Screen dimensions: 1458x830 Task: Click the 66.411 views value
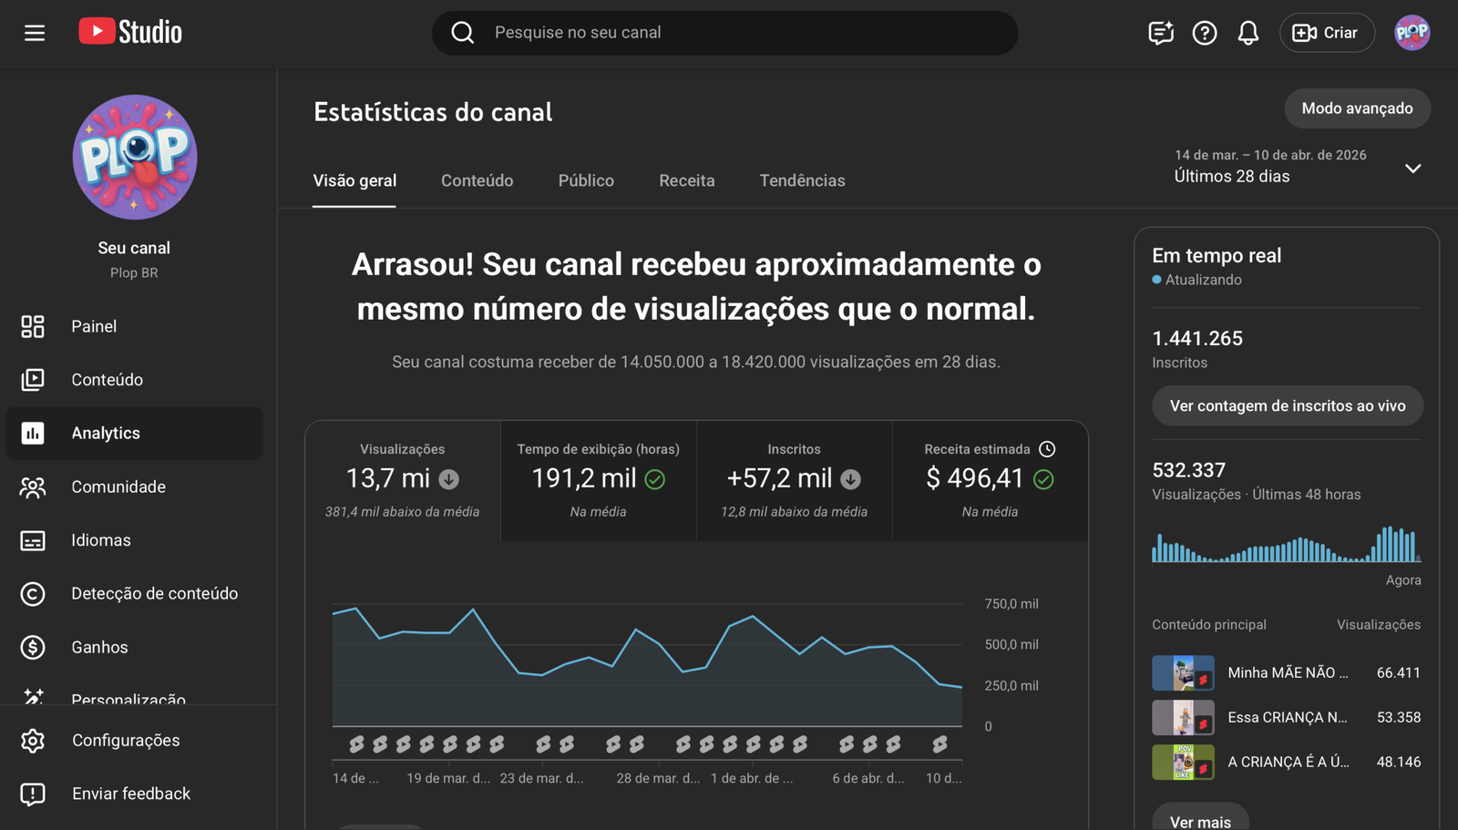(1399, 673)
